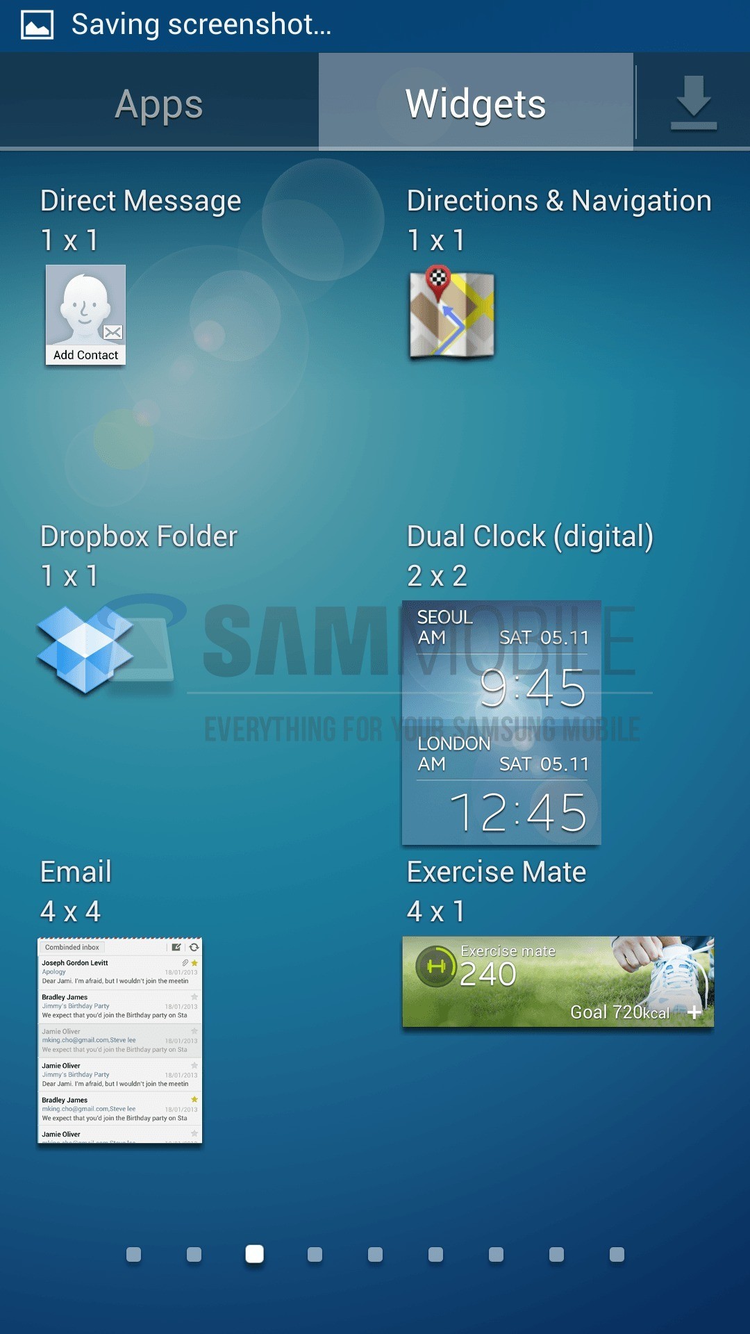Jump to the second page indicator dot
Viewport: 750px width, 1334px height.
tap(194, 1254)
